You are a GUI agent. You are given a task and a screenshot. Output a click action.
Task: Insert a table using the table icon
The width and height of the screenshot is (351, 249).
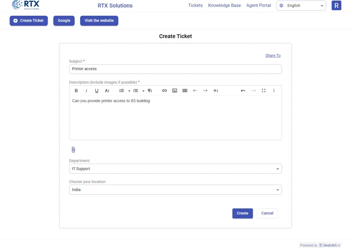click(x=185, y=90)
